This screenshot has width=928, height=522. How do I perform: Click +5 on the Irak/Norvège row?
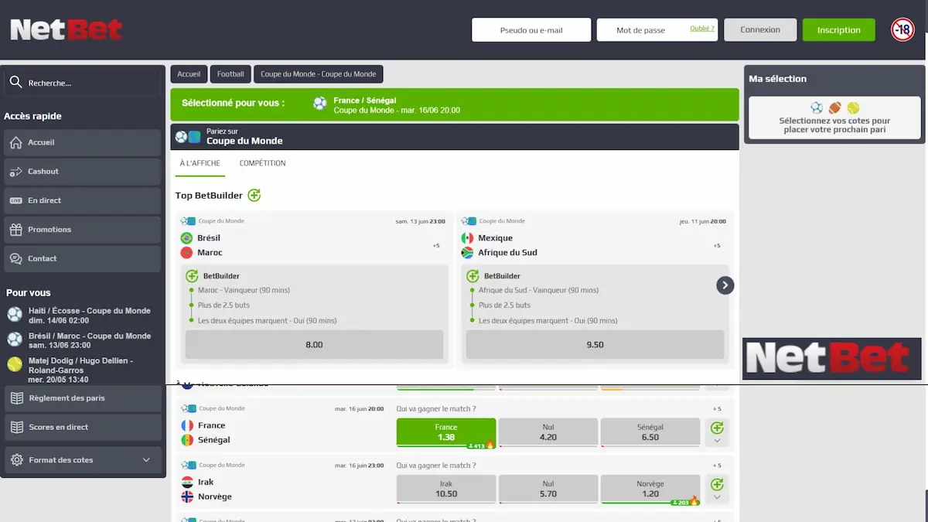(717, 466)
